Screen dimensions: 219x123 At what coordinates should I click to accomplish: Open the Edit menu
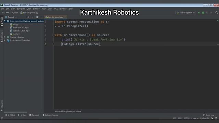[8, 9]
